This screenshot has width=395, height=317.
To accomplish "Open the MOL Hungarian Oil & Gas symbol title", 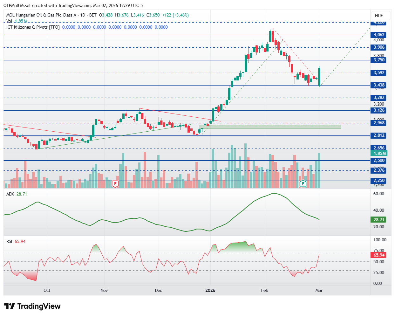I will [x=41, y=15].
